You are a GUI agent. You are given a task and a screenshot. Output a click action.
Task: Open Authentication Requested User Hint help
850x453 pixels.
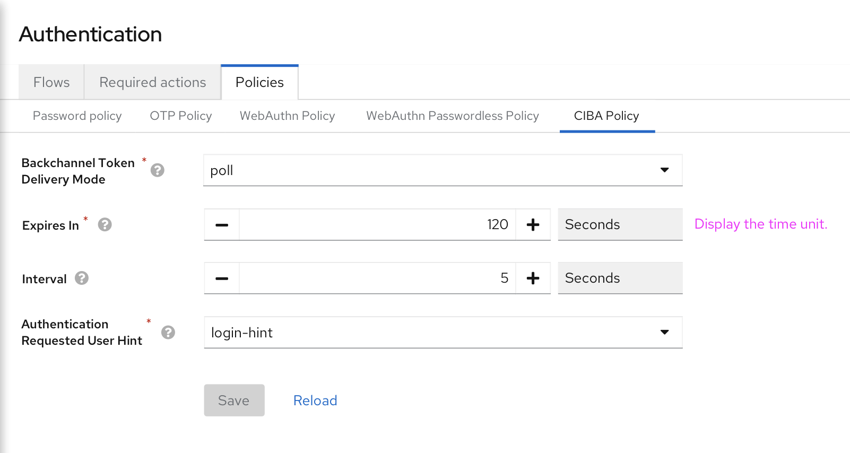[168, 332]
